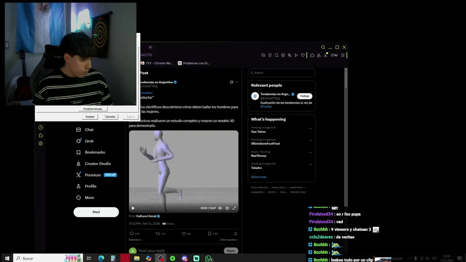Open the browser easy setup menu icon
This screenshot has height=262, width=466.
(x=343, y=55)
